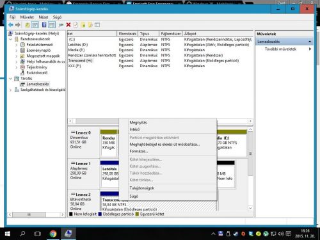Image resolution: width=320 pixels, height=240 pixels.
Task: Collapse Lemezkezelés section in Műveletek pane
Action: [310, 42]
